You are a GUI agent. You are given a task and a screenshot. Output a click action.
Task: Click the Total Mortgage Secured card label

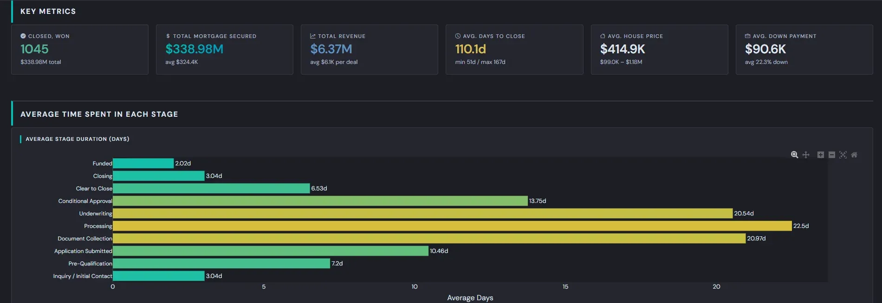click(x=214, y=36)
